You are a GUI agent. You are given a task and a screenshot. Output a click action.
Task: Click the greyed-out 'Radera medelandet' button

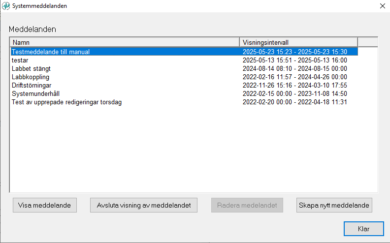pyautogui.click(x=247, y=205)
